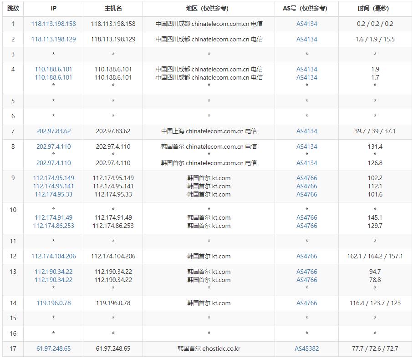413x358 pixels.
Task: Click the IP column header
Action: click(x=53, y=9)
